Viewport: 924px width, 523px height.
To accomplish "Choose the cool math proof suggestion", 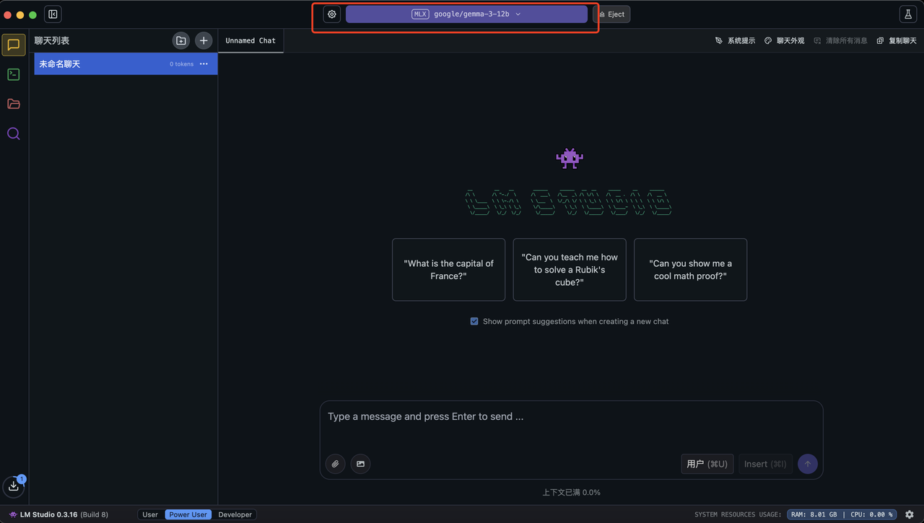I will 690,270.
